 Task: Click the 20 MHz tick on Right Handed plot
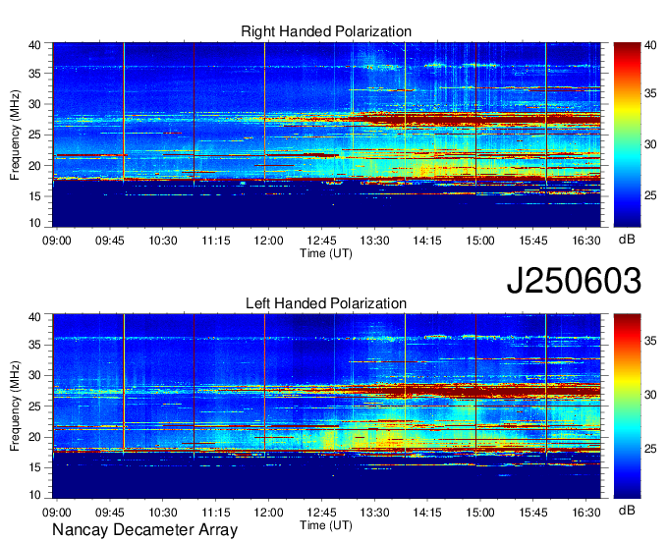pos(34,166)
